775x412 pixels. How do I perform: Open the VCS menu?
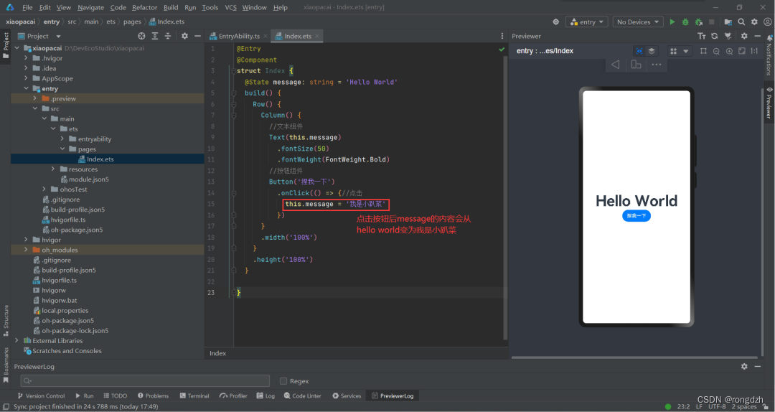pos(231,7)
